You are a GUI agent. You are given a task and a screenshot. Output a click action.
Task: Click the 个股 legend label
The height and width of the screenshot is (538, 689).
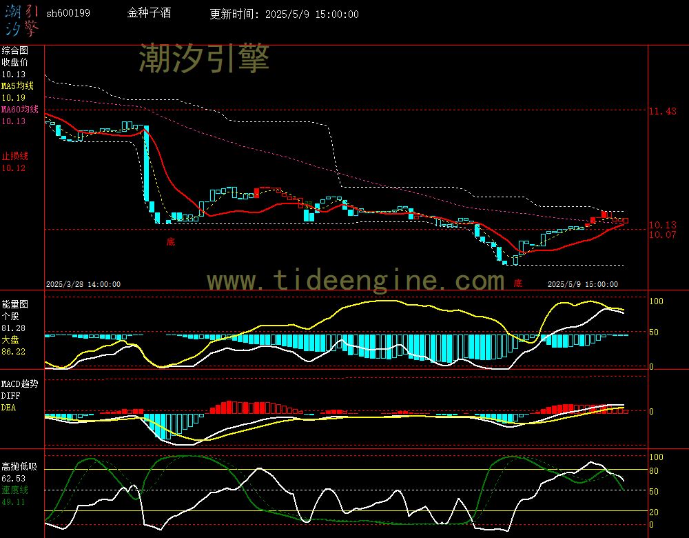[x=10, y=316]
